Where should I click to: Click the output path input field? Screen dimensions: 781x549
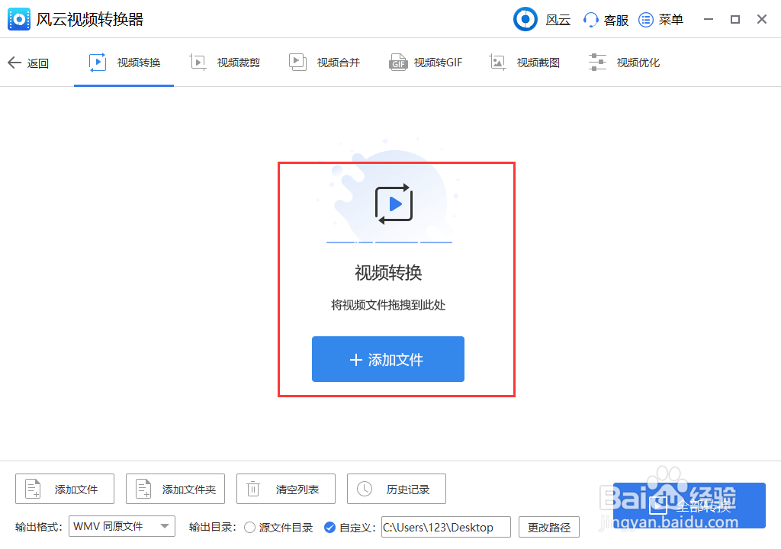(446, 527)
